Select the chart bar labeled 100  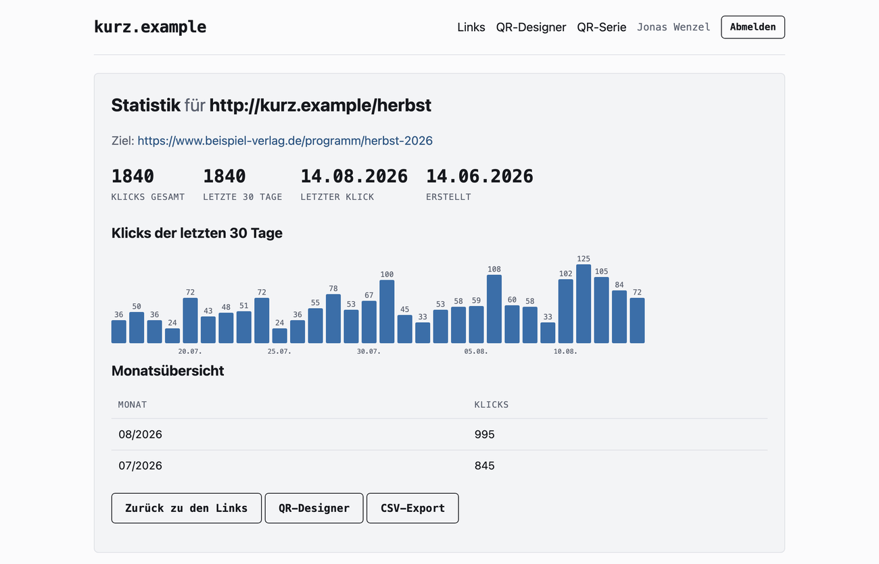coord(387,311)
